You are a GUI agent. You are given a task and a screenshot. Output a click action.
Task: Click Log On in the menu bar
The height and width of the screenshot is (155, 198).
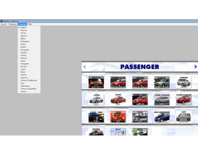4,24
